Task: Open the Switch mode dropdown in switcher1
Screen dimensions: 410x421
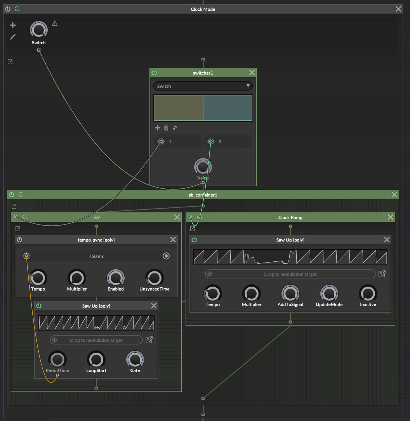Action: [x=203, y=86]
